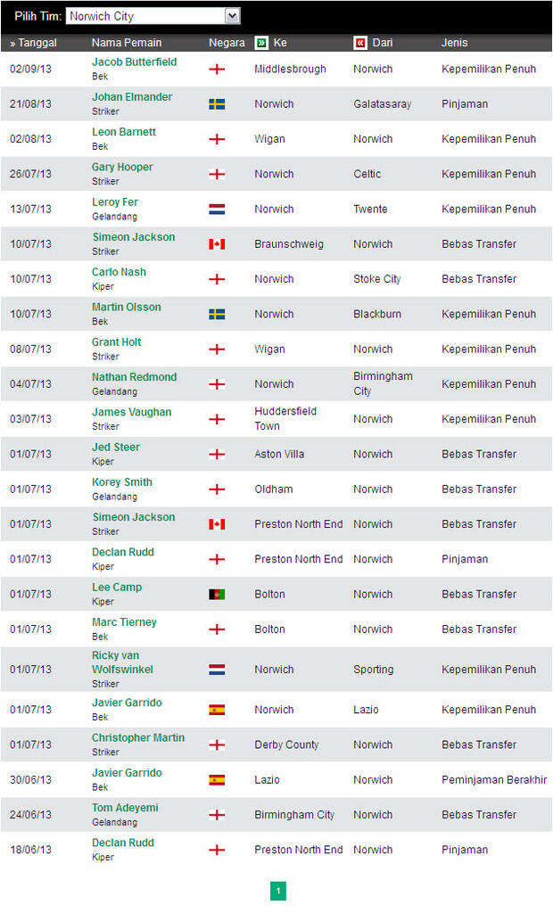
Task: Click the Jenis column header
Action: point(455,43)
